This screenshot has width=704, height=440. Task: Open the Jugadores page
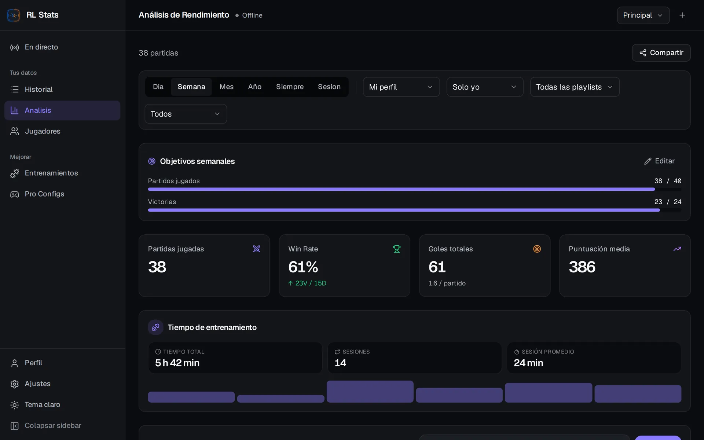point(62,131)
